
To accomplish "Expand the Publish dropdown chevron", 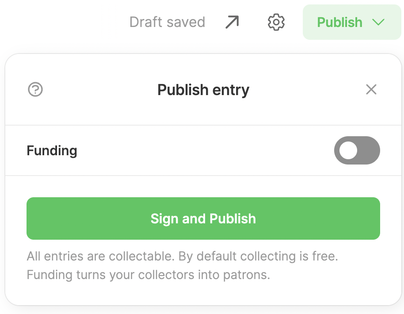I will tap(378, 22).
